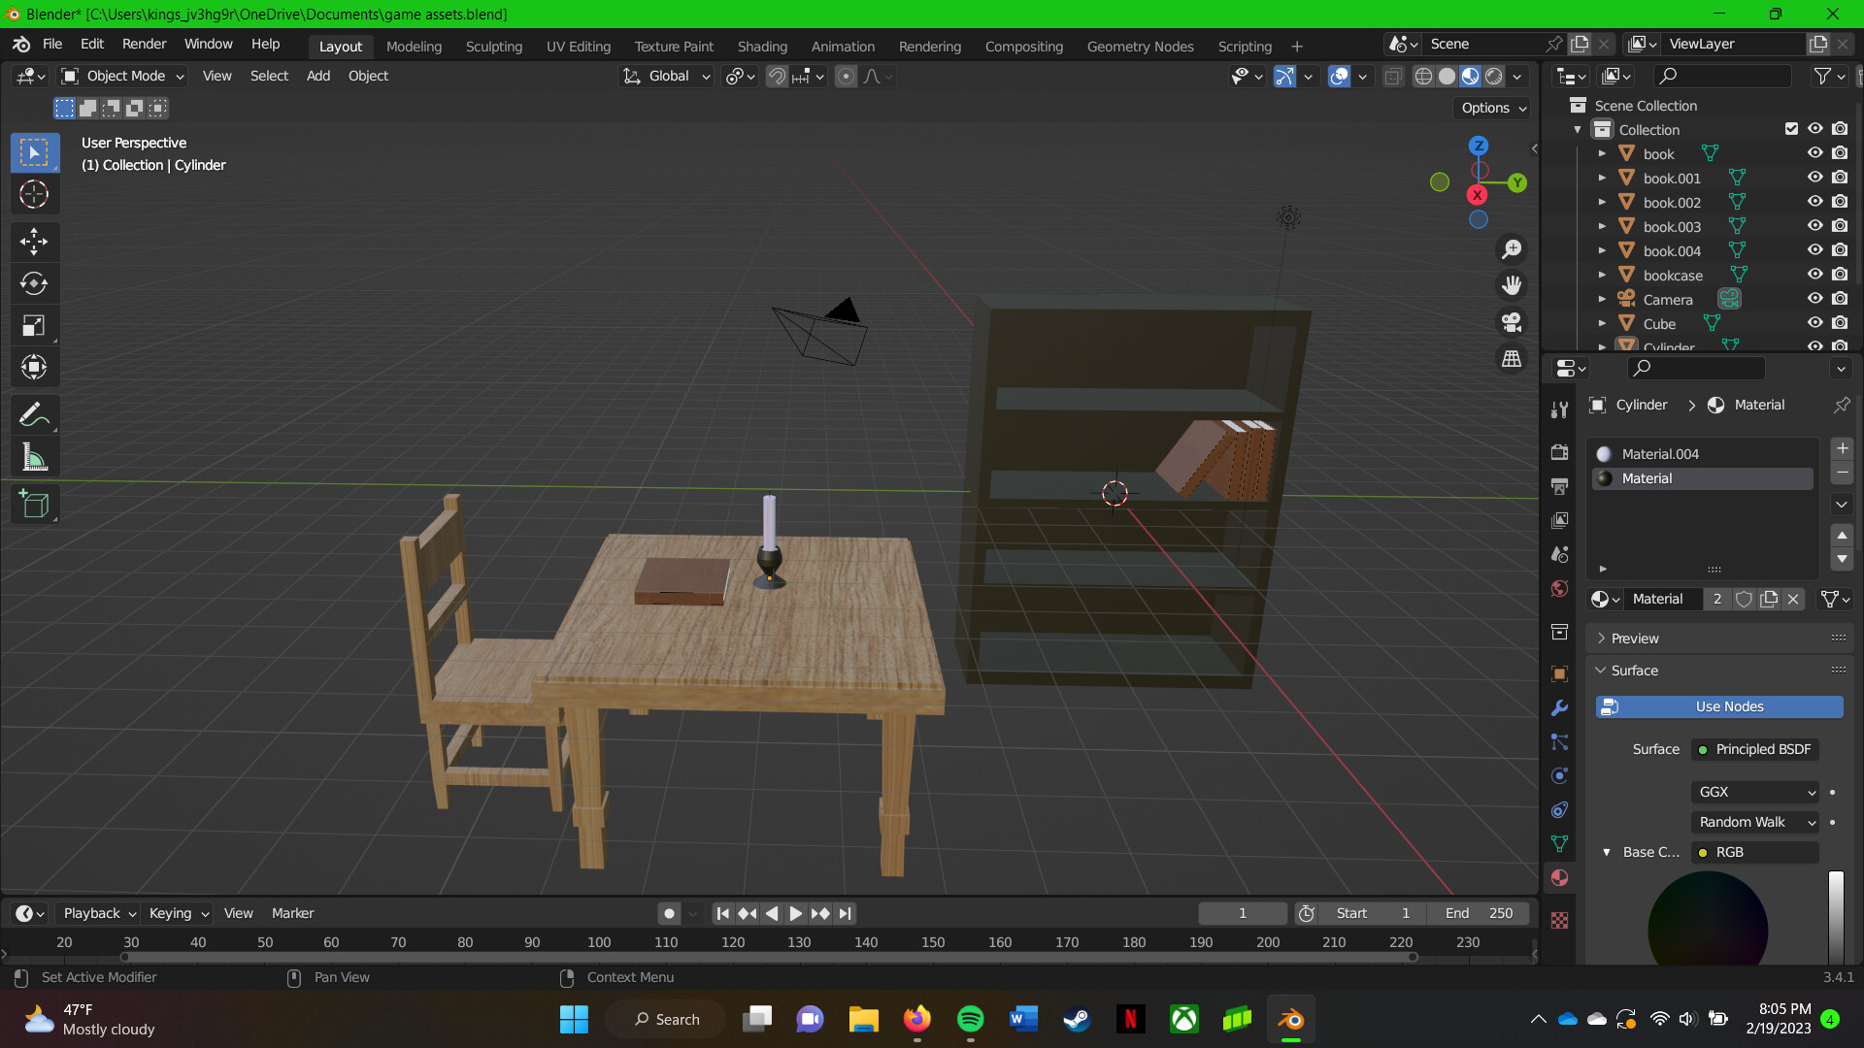
Task: Open the transform orientation dropdown showing Global
Action: 666,76
